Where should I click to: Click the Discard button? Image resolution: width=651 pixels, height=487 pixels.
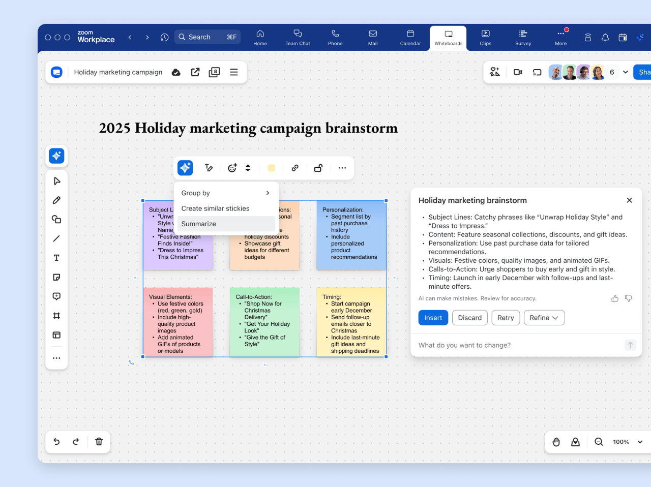(x=469, y=318)
